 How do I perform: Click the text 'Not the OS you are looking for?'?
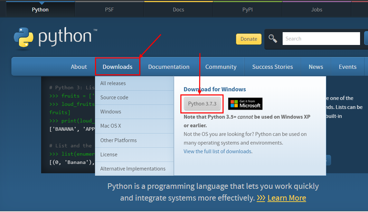pyautogui.click(x=219, y=134)
